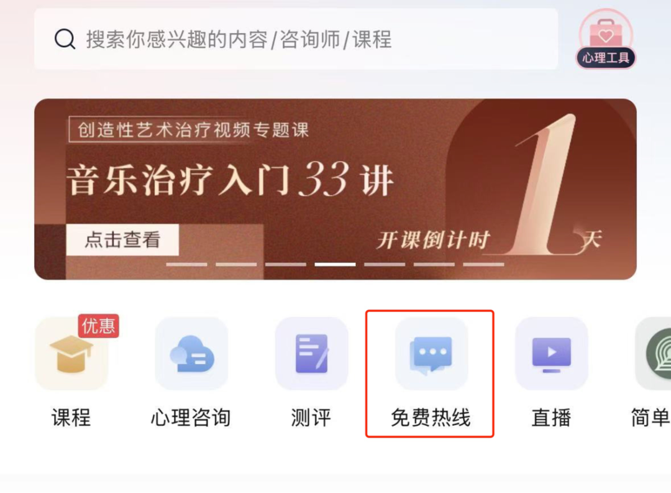Open the partially visible green 简单 icon
This screenshot has height=493, width=671.
653,354
